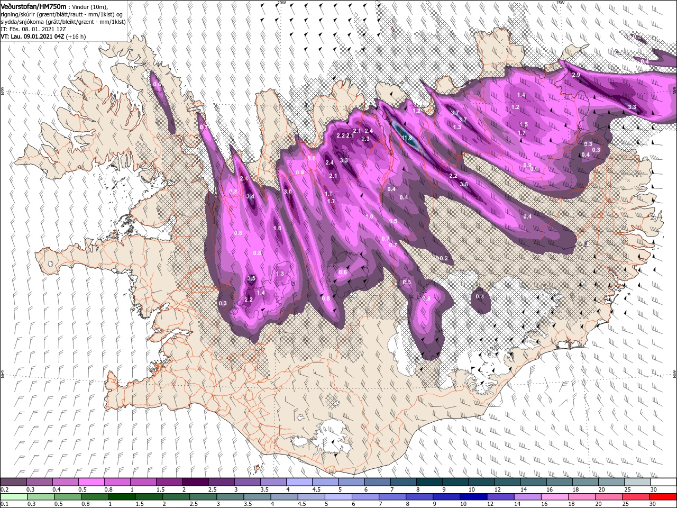This screenshot has width=677, height=508.
Task: Click the 0.2 label starting the upper scale
Action: 4,489
